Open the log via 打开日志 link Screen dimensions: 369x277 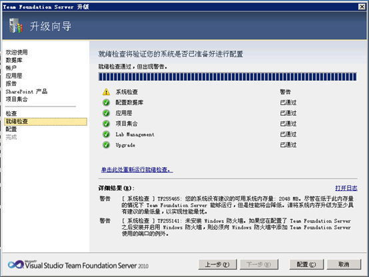click(x=346, y=188)
